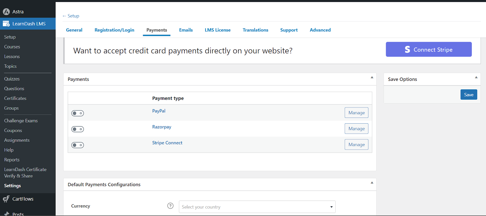Open LearnDash Certificate Verify & Share
486x216 pixels.
[25, 173]
